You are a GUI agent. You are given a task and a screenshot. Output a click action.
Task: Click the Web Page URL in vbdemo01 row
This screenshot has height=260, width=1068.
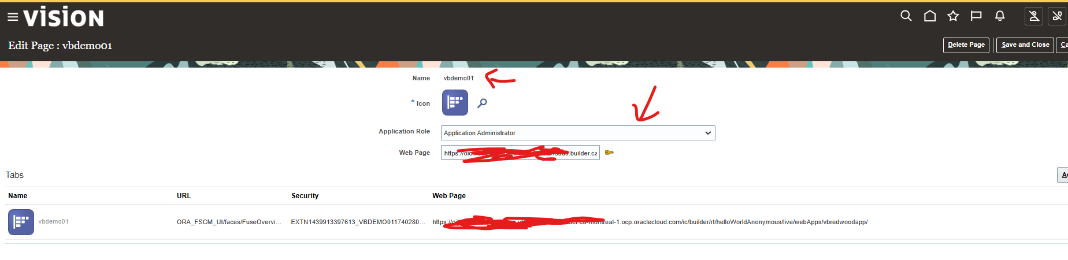[x=650, y=222]
